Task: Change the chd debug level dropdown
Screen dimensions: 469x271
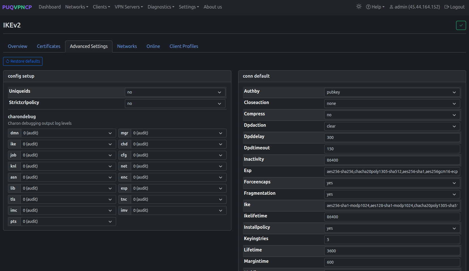Action: point(178,144)
